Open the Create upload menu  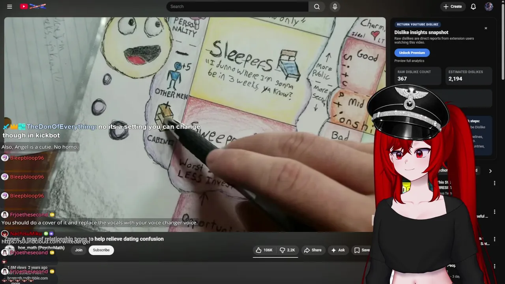point(452,6)
